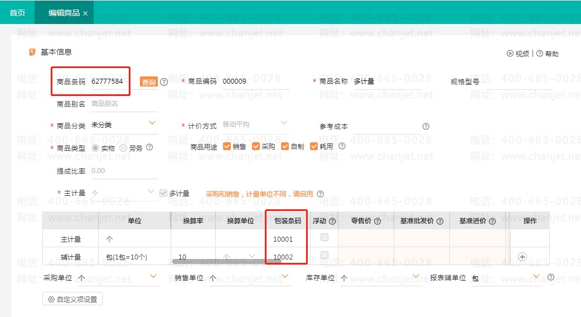The height and width of the screenshot is (317, 581).
Task: Click 包装条码 column header
Action: (x=288, y=221)
